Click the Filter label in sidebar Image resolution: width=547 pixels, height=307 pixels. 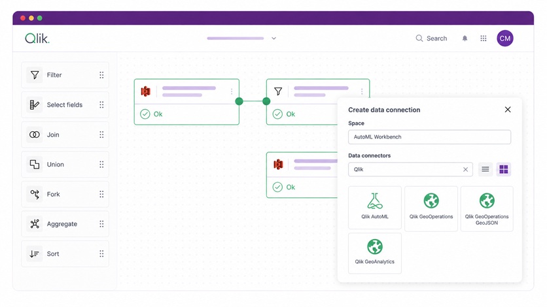point(54,75)
